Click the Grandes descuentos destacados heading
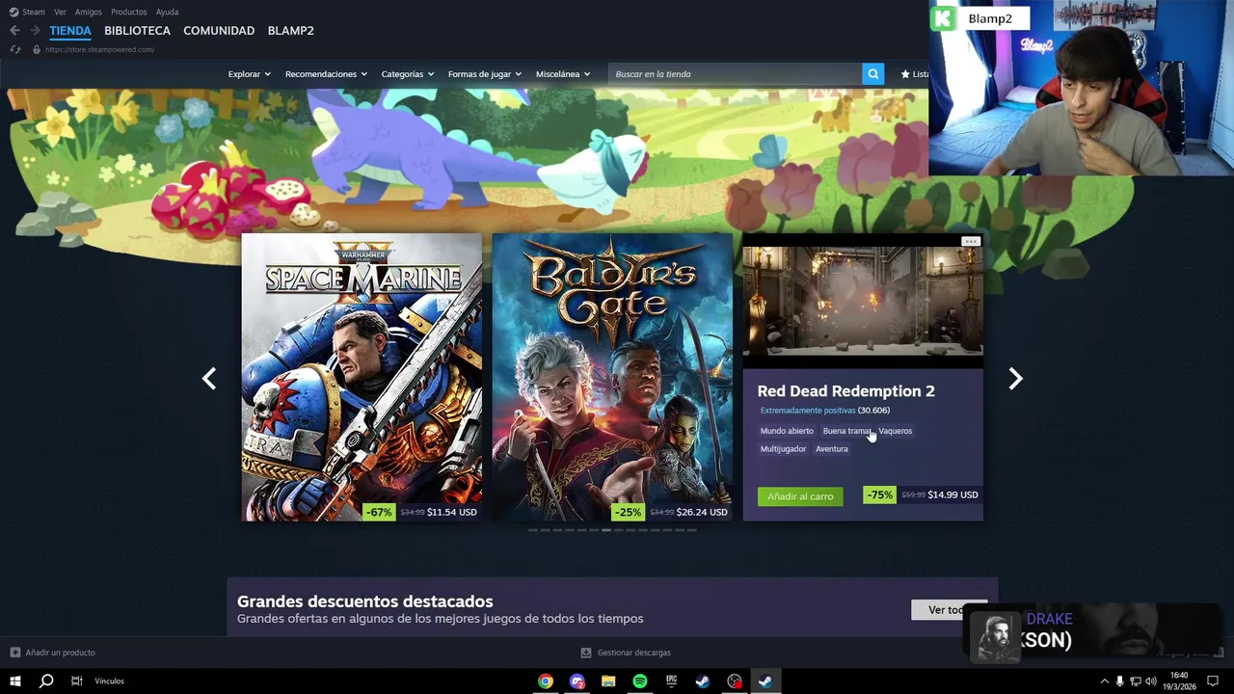This screenshot has width=1234, height=694. pyautogui.click(x=364, y=601)
